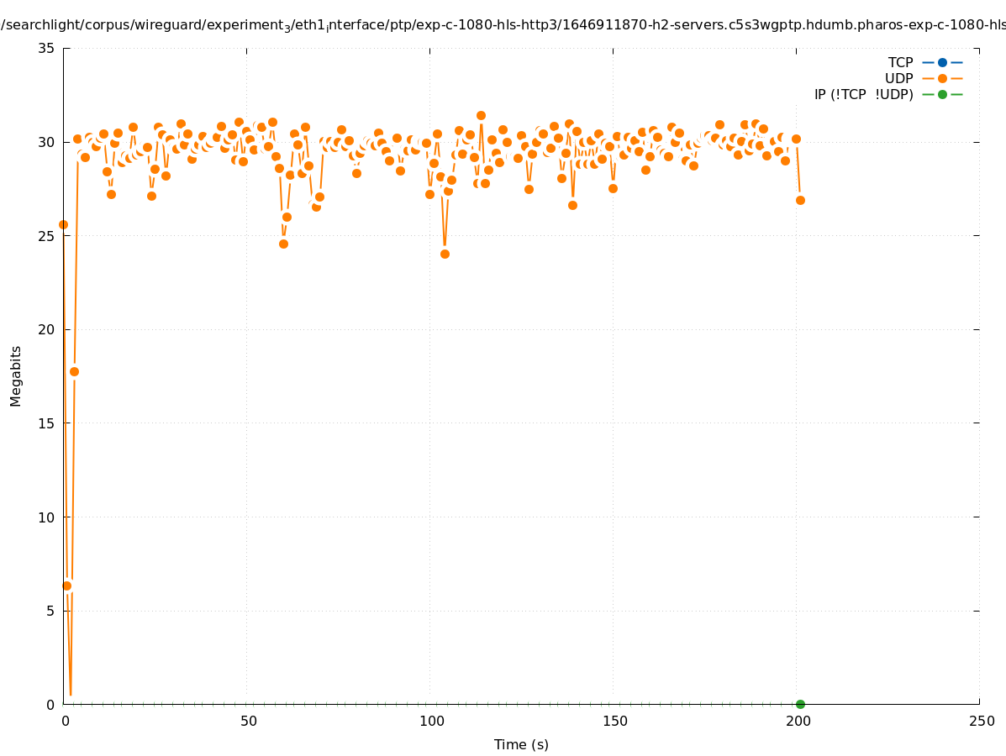Click the UDP point near 6 megabits
Image resolution: width=1006 pixels, height=756 pixels.
(x=66, y=585)
